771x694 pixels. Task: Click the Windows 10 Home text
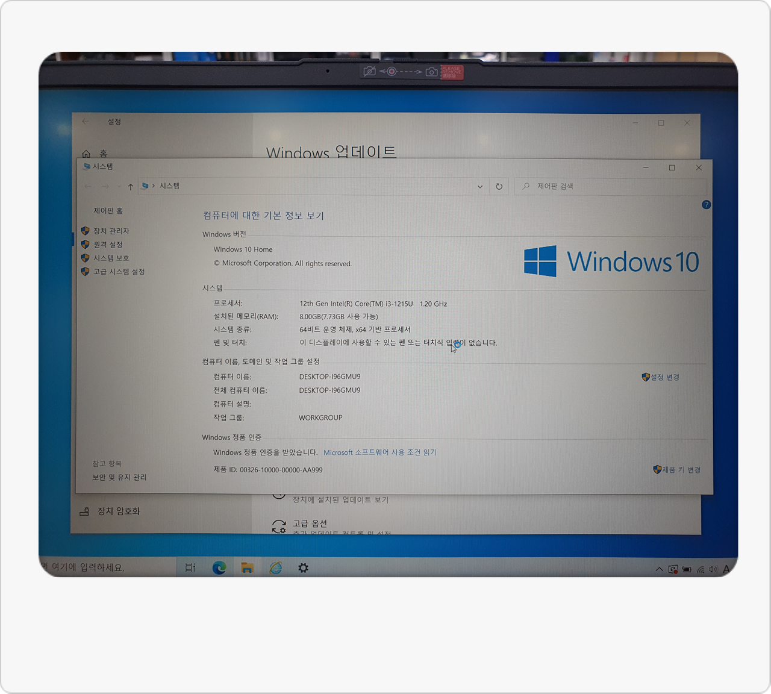(x=243, y=249)
